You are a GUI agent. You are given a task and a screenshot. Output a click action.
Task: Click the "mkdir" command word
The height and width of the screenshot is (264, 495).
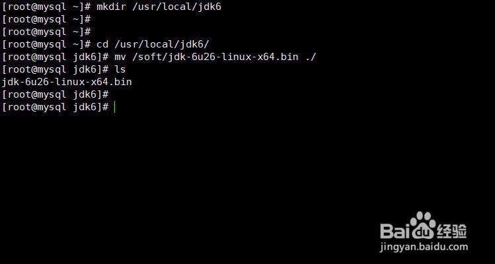tap(110, 6)
